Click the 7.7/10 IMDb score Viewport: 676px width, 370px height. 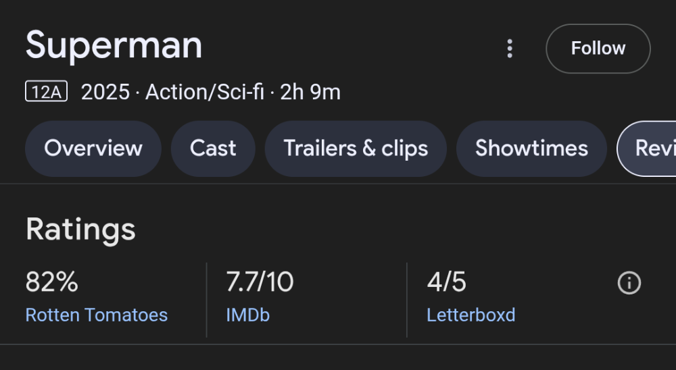[x=260, y=282]
